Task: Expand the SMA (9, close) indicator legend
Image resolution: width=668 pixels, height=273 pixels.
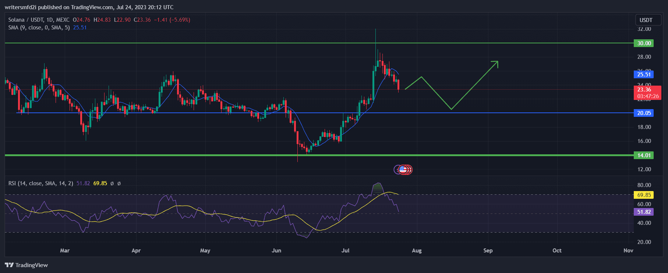Action: coord(39,28)
